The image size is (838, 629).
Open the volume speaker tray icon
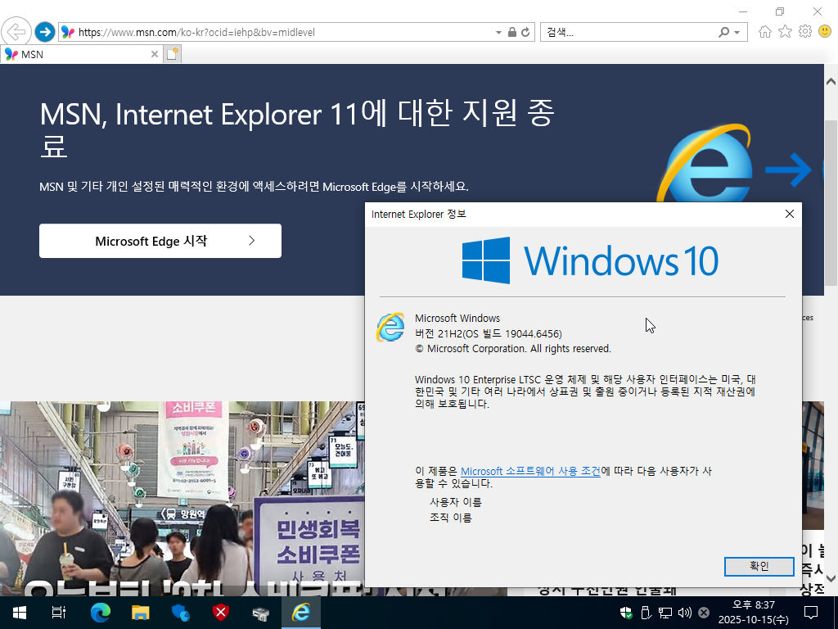tap(685, 613)
